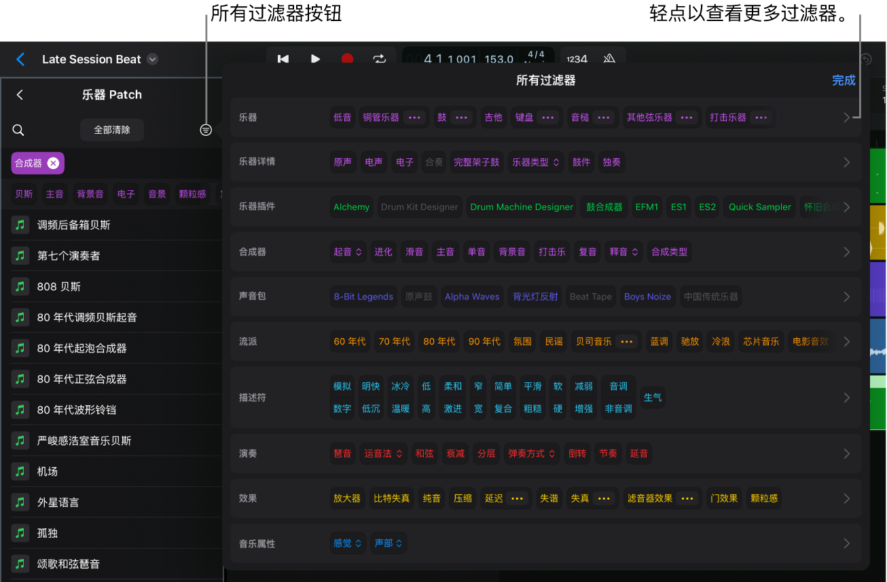Select the 808 贝斯 patch
Viewport: 887px width, 582px height.
[x=59, y=287]
